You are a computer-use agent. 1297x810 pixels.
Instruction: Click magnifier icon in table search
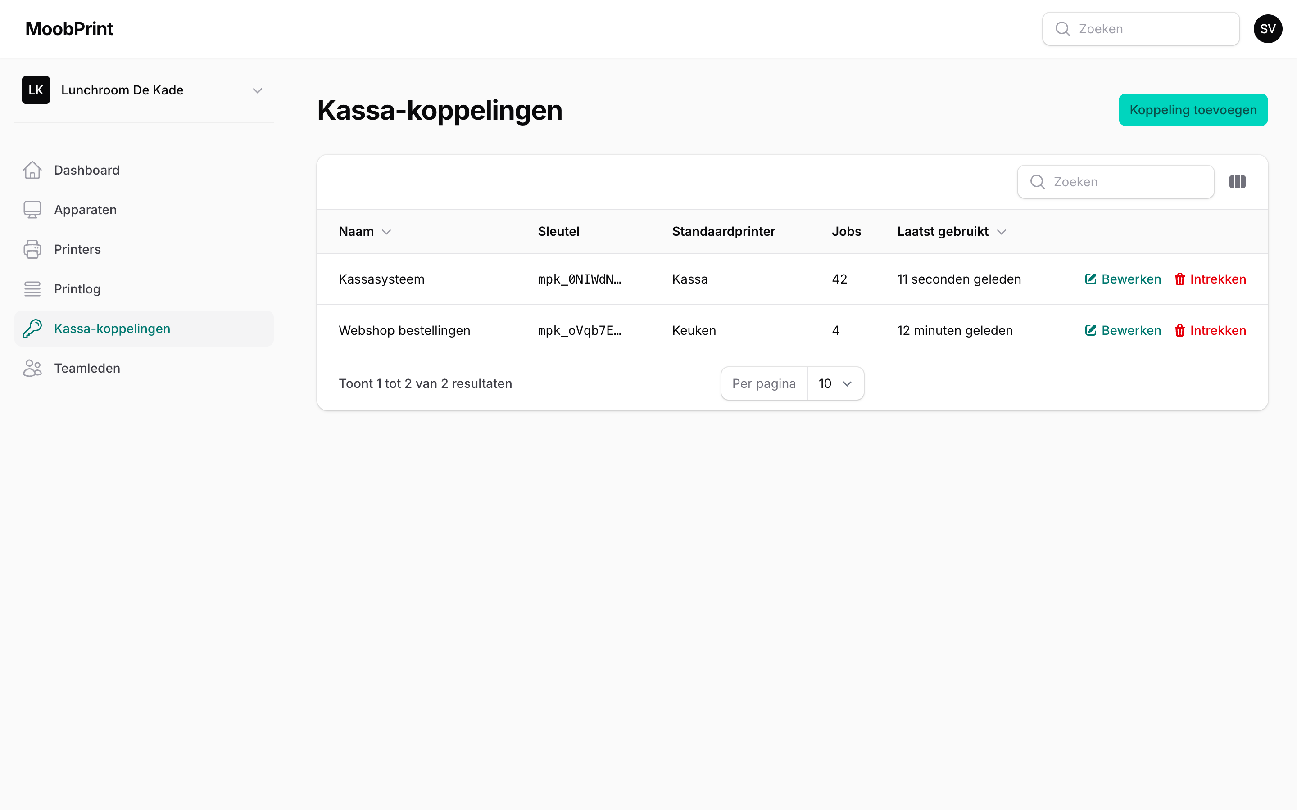1037,182
